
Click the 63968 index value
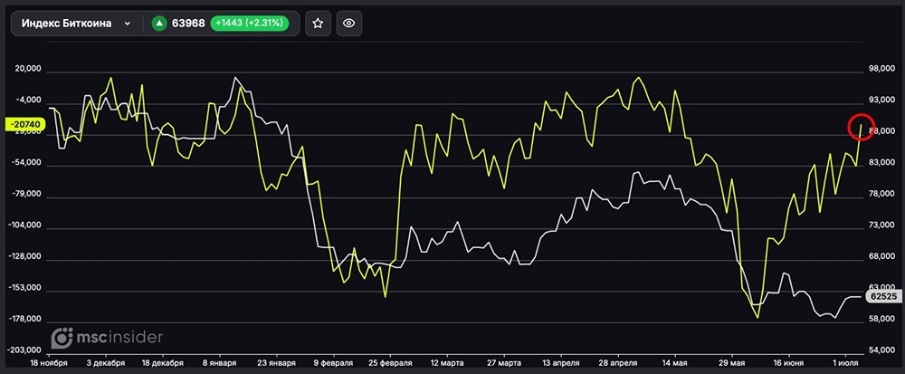[x=188, y=24]
